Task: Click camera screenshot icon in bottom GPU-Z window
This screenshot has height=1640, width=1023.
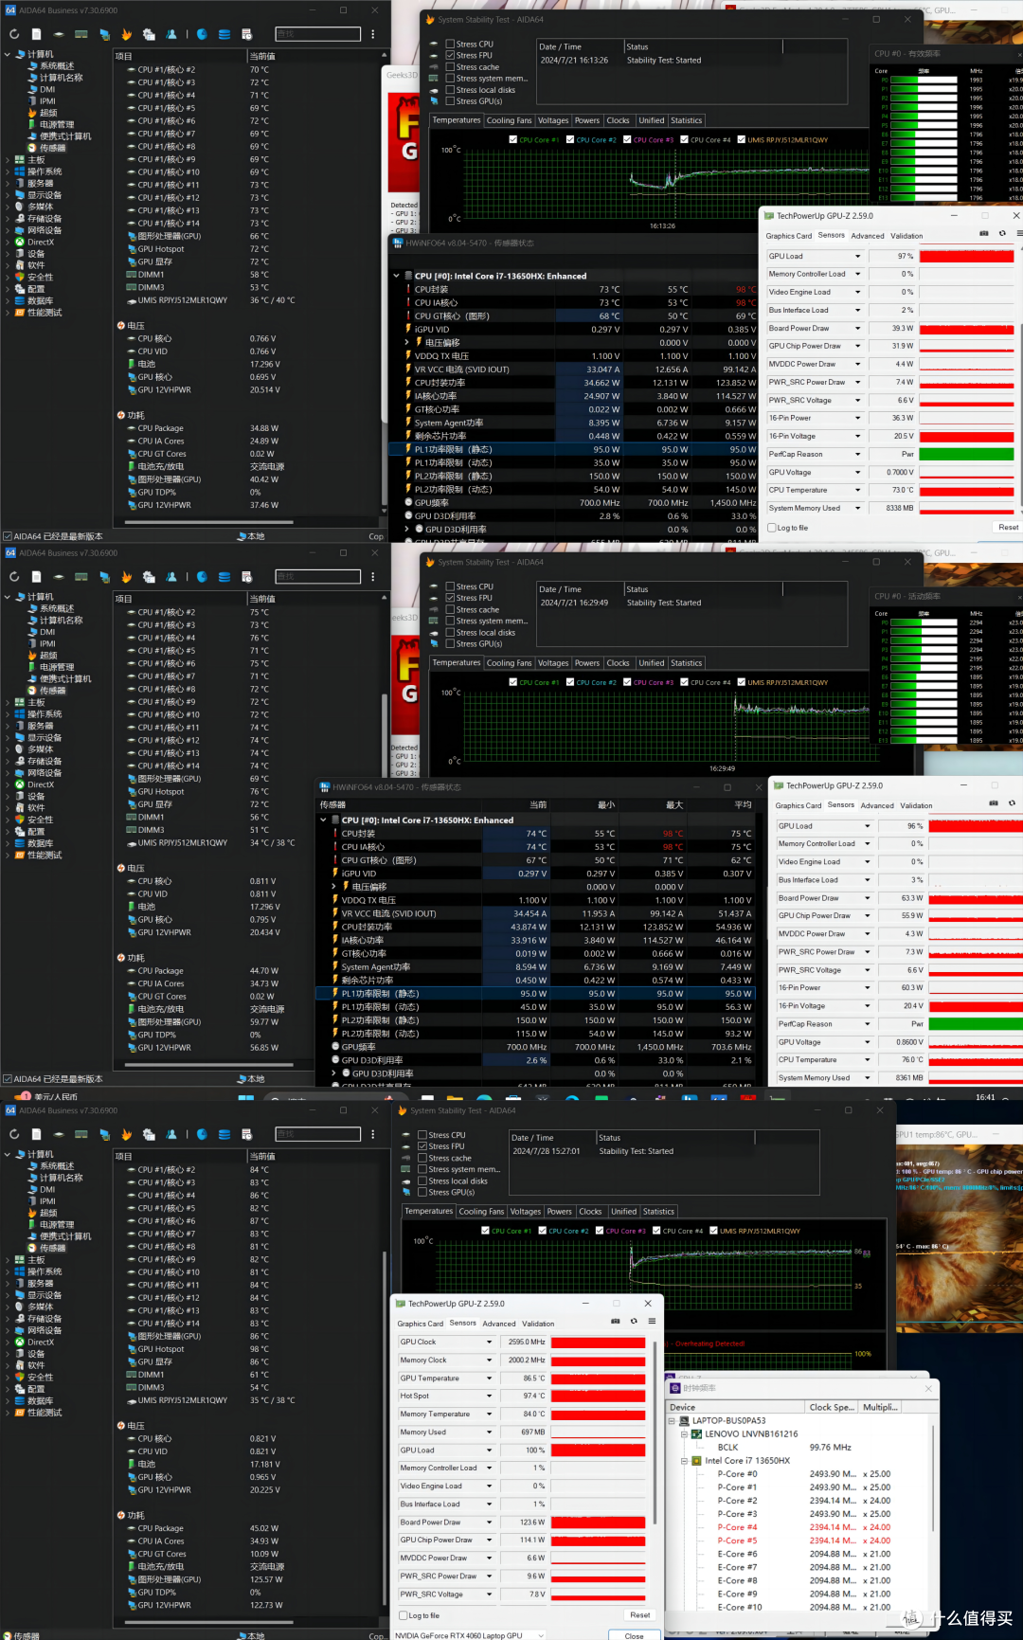Action: click(x=616, y=1321)
